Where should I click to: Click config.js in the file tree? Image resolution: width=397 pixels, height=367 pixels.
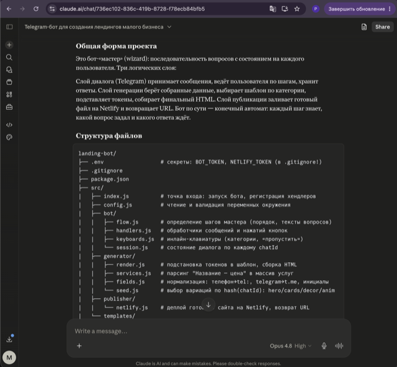coord(118,205)
